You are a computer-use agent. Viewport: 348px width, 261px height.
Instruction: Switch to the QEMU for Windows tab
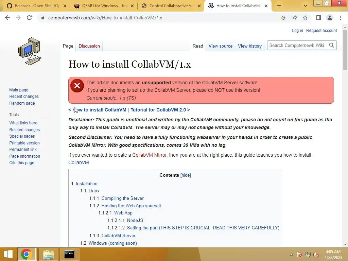tap(104, 6)
